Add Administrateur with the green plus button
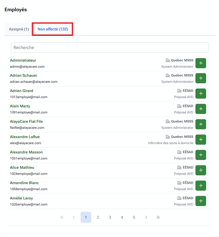The image size is (219, 237). click(x=201, y=63)
